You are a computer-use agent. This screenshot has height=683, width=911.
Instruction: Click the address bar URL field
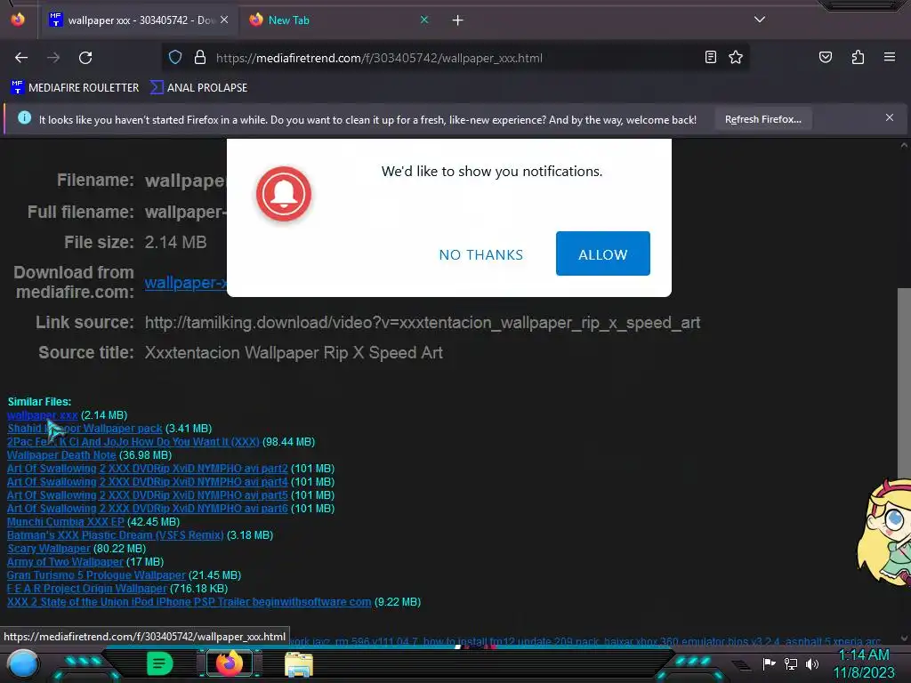(x=456, y=58)
